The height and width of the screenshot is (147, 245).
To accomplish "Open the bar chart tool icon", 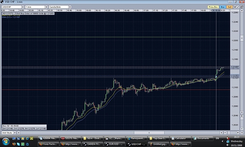I will [235, 7].
